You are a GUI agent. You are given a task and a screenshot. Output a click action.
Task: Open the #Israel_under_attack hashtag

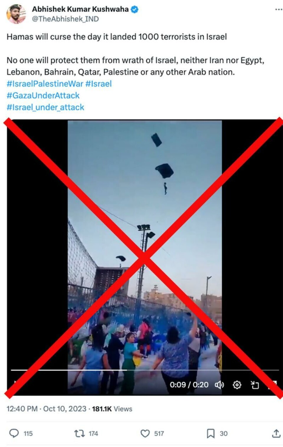tap(45, 107)
